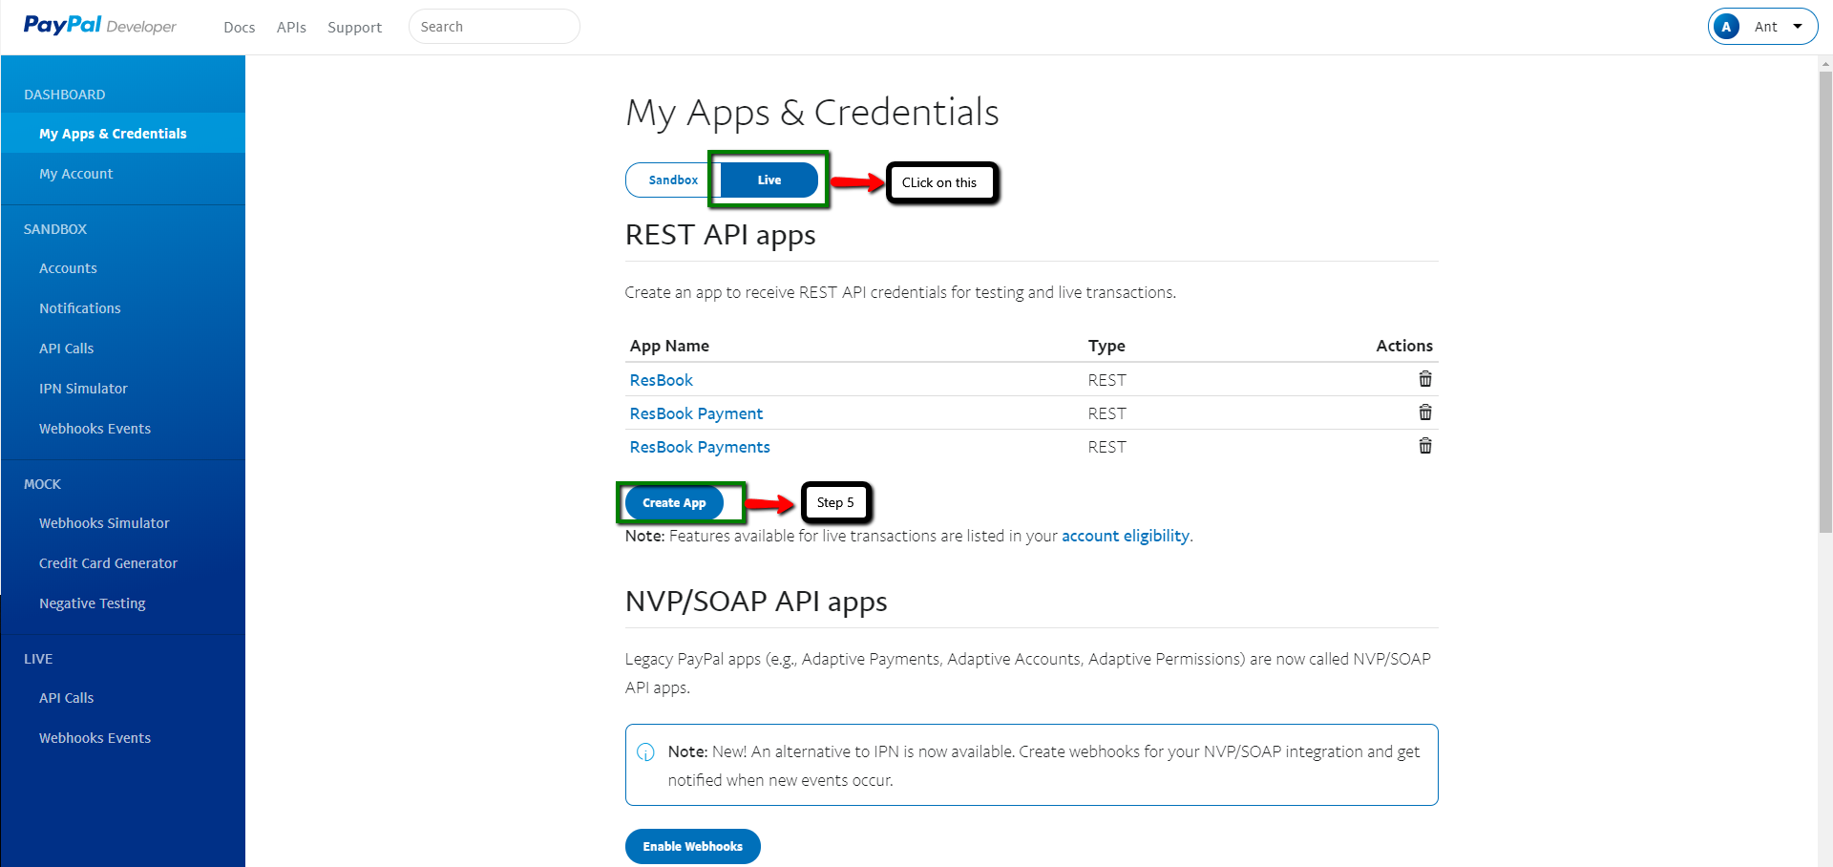Click the page vertical scrollbar thumb

1825,302
